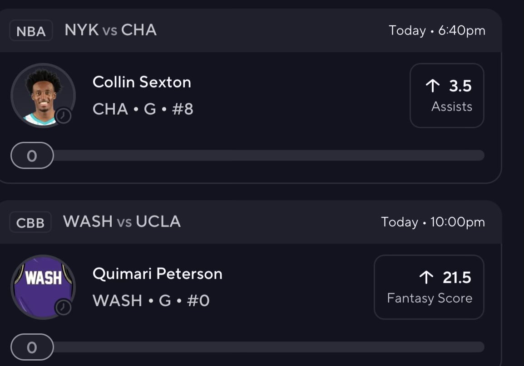Screen dimensions: 524x366
Task: Open the purple WASH jersey avatar
Action: click(43, 286)
